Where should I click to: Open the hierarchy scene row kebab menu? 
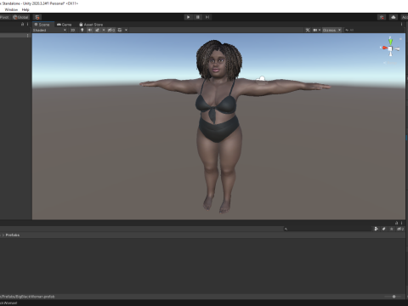(x=27, y=36)
